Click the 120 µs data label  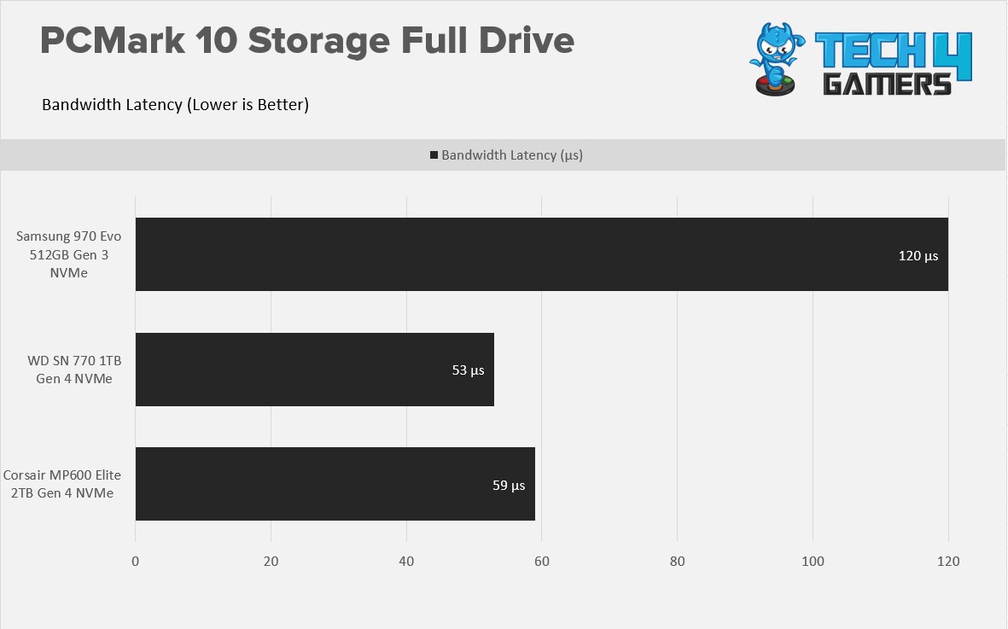(918, 256)
